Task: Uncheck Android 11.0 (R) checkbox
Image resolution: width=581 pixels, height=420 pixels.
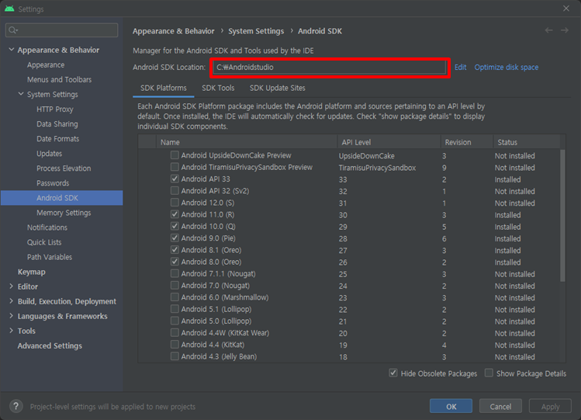Action: (175, 214)
